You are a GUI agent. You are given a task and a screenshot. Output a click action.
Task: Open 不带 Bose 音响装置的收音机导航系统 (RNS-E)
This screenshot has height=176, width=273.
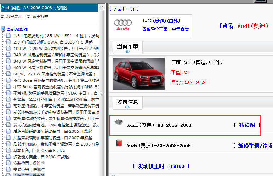point(56,87)
